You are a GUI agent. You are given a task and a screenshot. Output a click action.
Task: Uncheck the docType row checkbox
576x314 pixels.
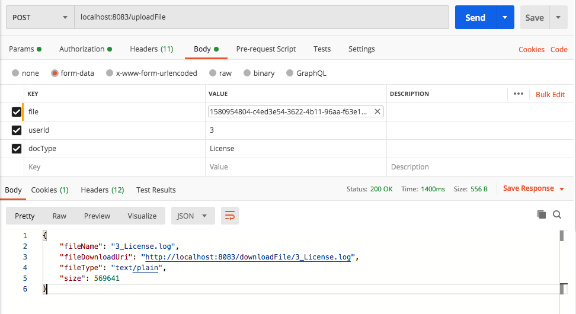pyautogui.click(x=17, y=149)
